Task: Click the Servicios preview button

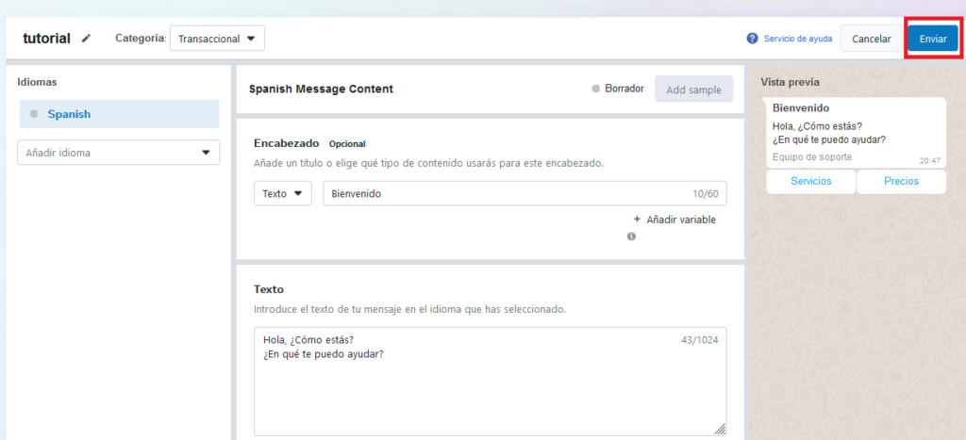Action: point(810,182)
